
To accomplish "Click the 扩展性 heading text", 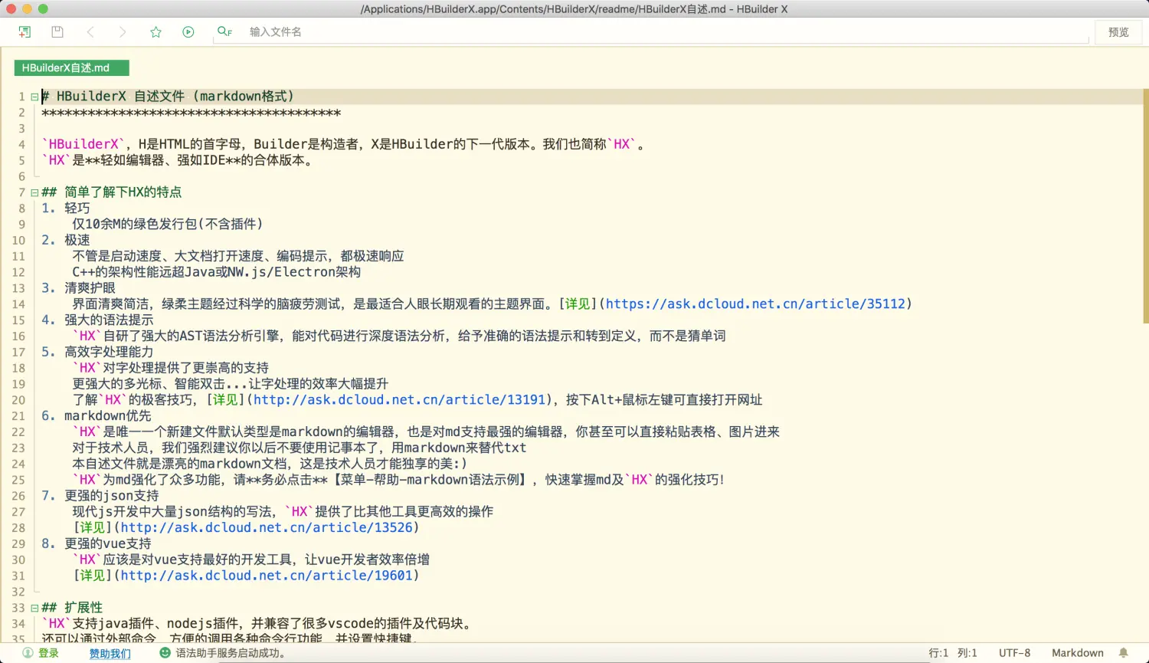I will pos(83,608).
